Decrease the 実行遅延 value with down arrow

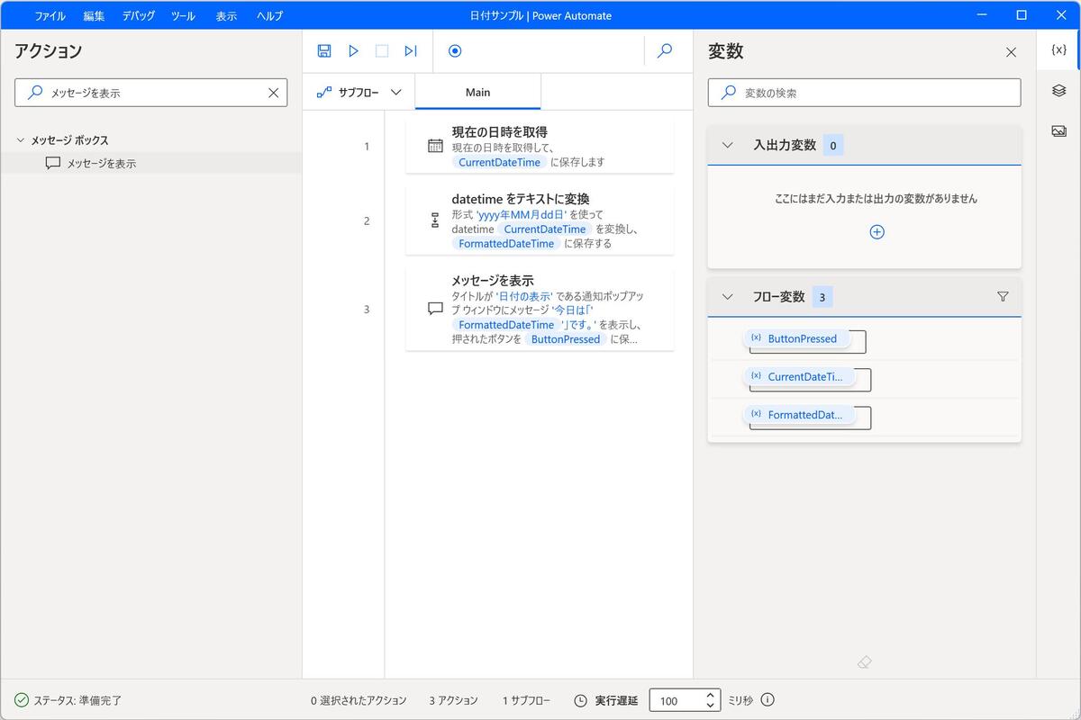tap(710, 706)
